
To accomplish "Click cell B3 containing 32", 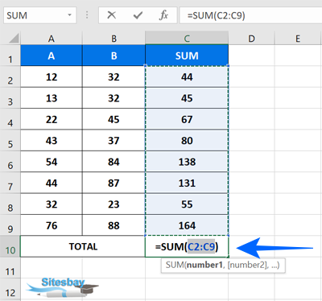I will 114,98.
